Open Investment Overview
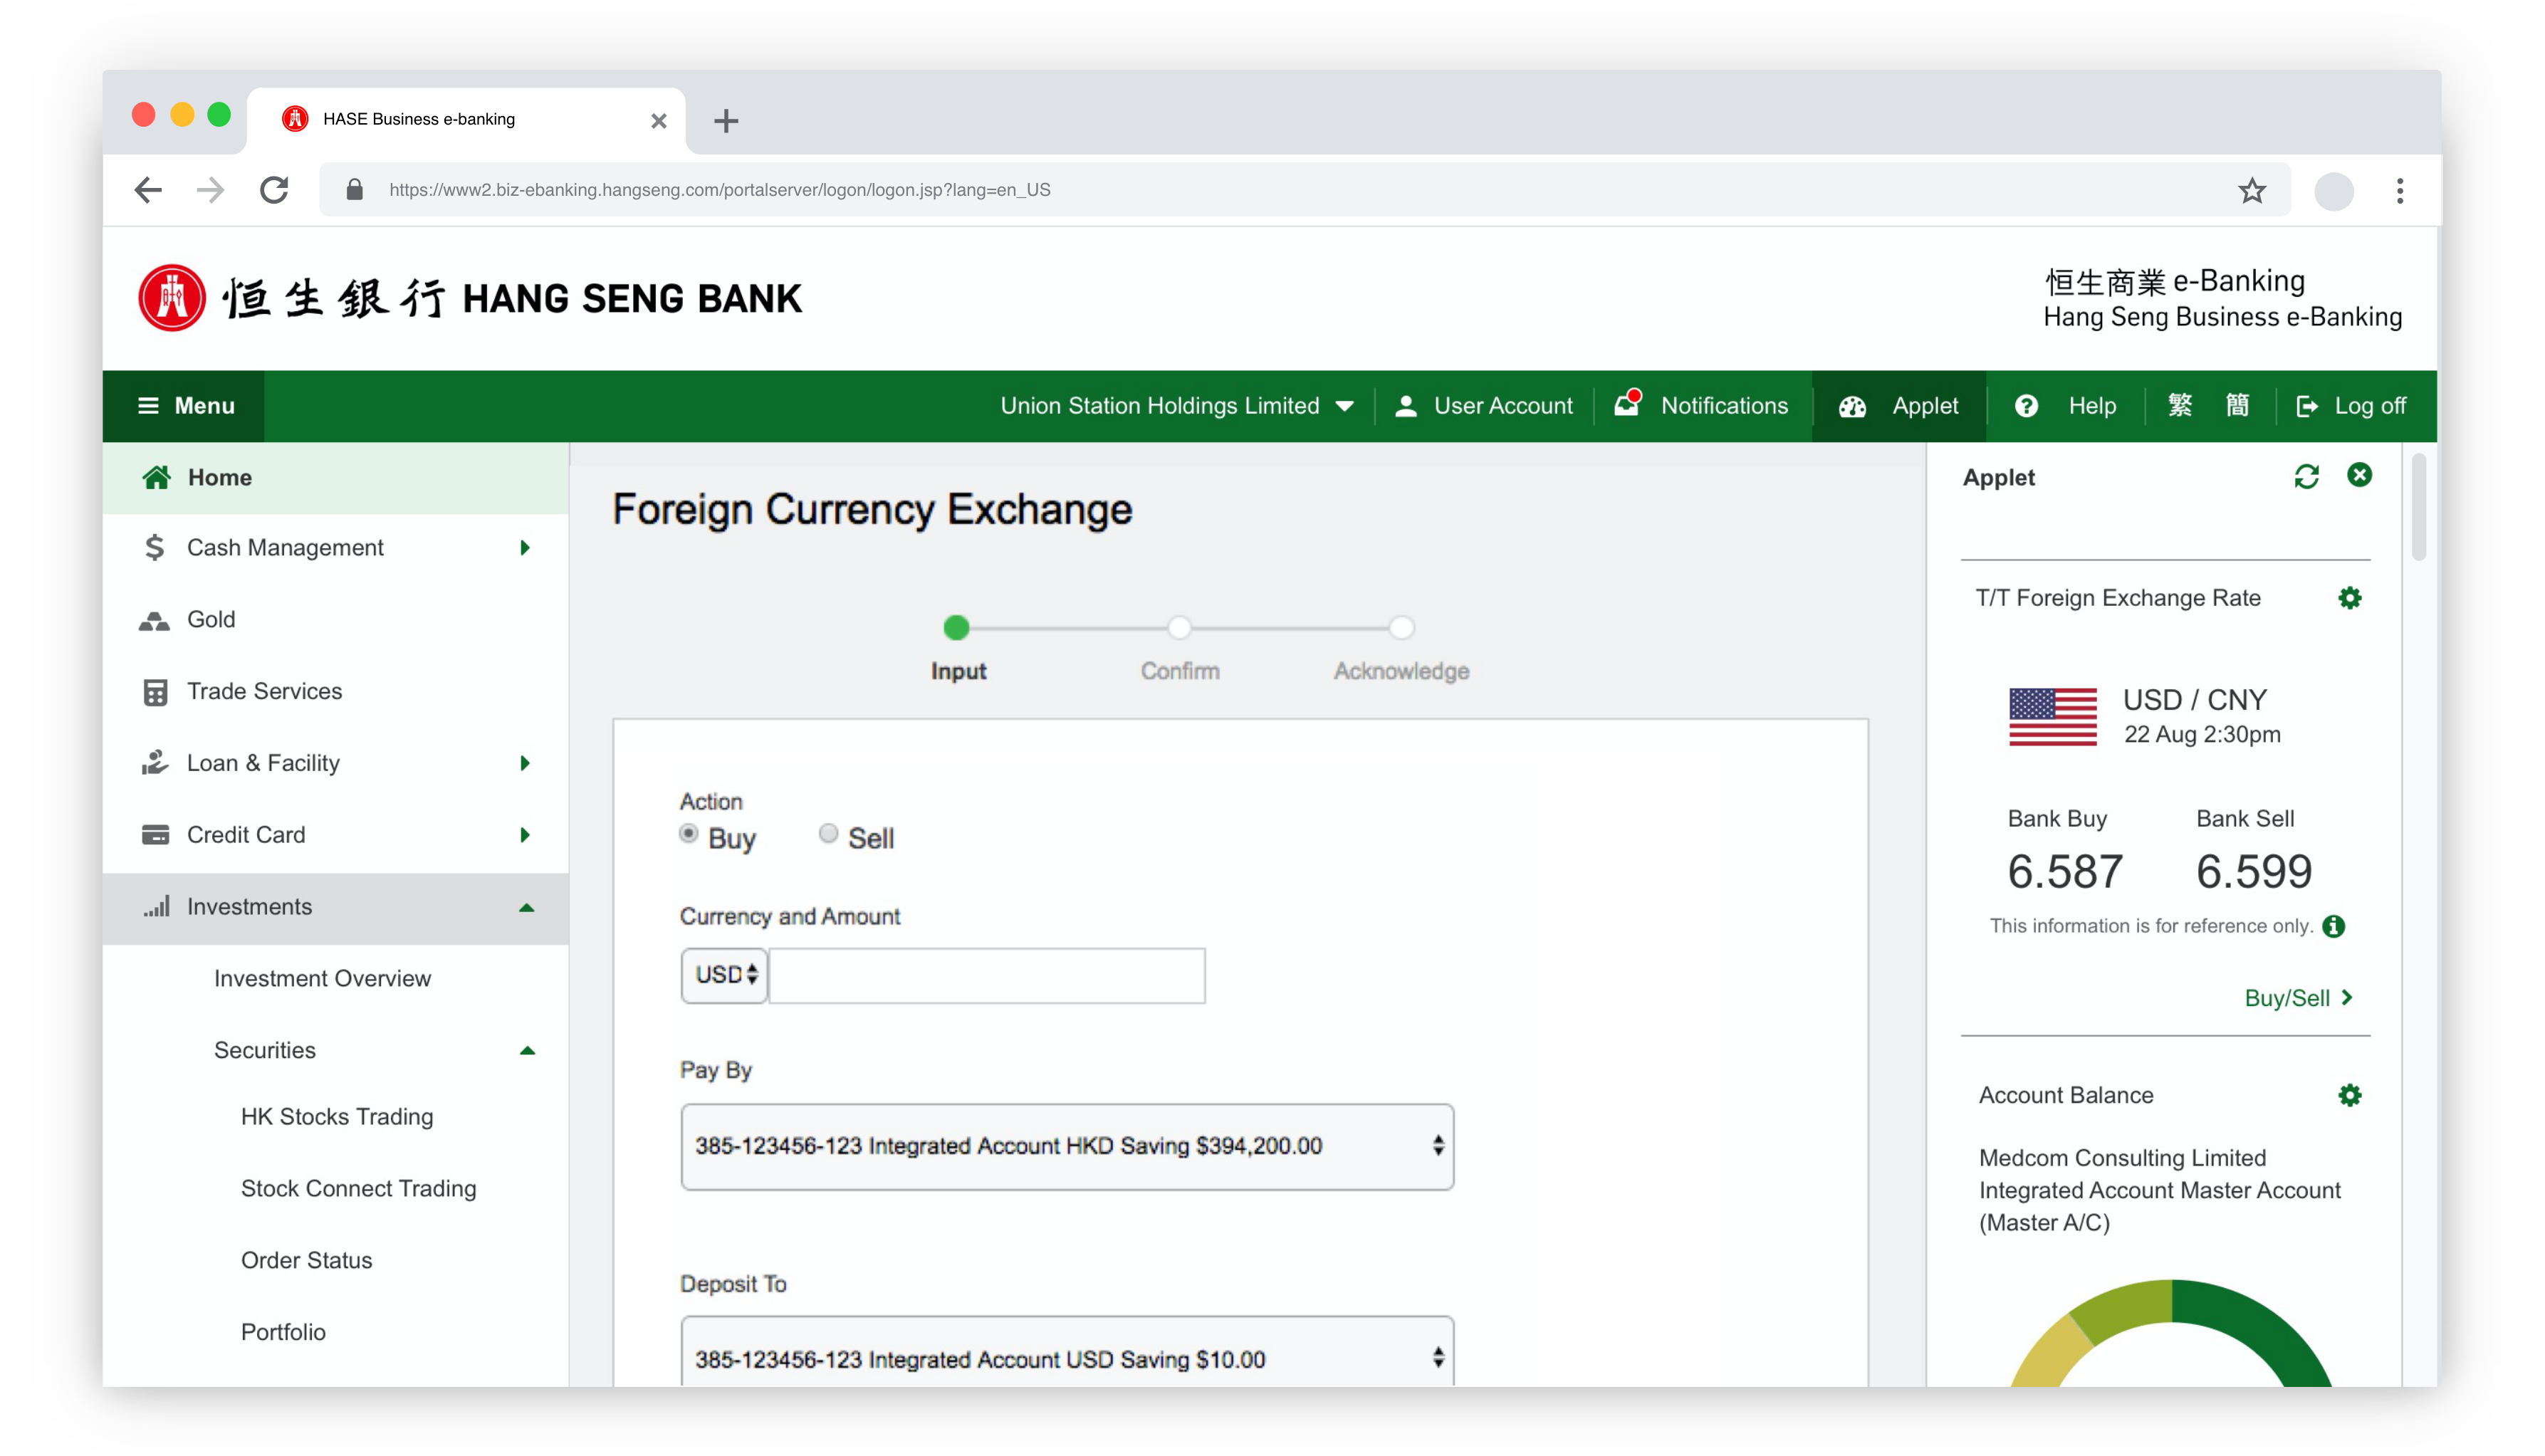Viewport: 2545px width, 1456px height. tap(322, 978)
